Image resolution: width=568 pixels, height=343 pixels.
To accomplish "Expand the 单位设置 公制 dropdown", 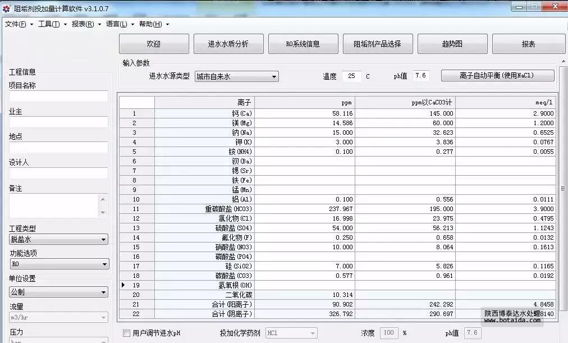I will (x=58, y=292).
